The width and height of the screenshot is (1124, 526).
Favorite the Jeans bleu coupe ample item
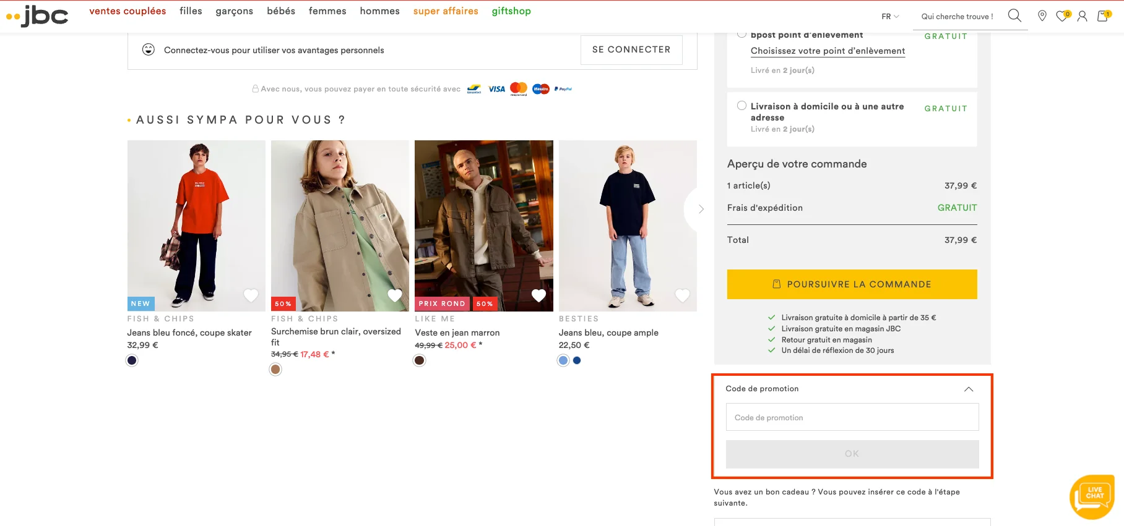[x=683, y=295]
